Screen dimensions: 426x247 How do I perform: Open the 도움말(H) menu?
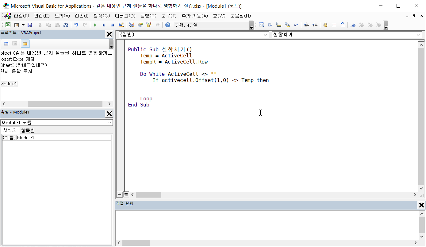click(x=240, y=16)
